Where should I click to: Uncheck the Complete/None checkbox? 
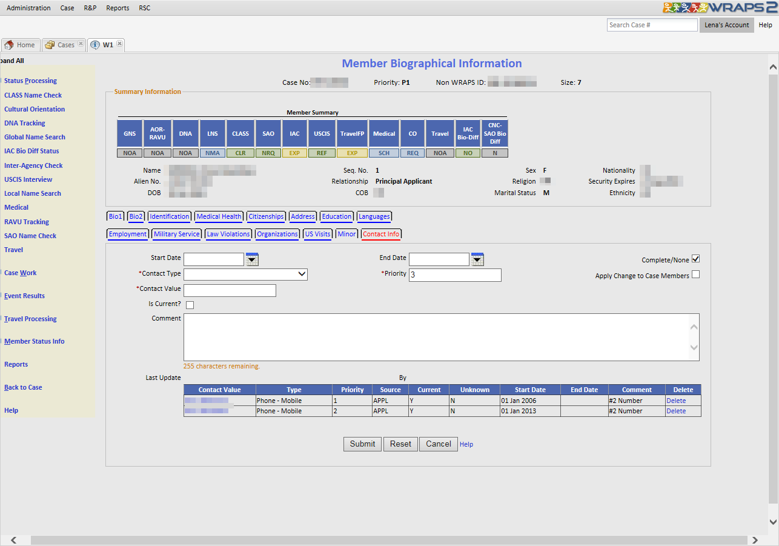[x=695, y=259]
